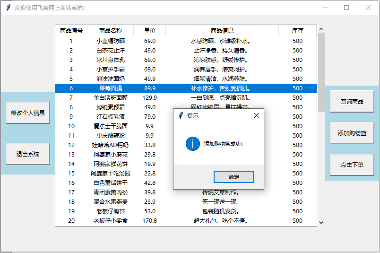Click the blue information icon in the dialog

[x=193, y=144]
